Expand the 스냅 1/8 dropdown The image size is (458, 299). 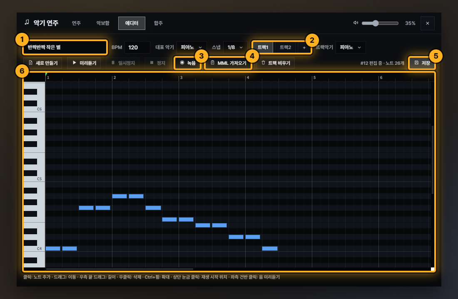(x=235, y=47)
